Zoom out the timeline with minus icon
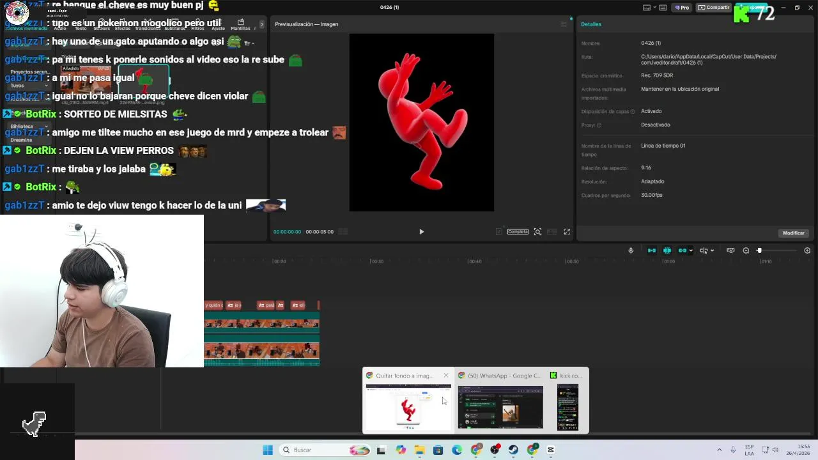The image size is (818, 460). pyautogui.click(x=746, y=250)
